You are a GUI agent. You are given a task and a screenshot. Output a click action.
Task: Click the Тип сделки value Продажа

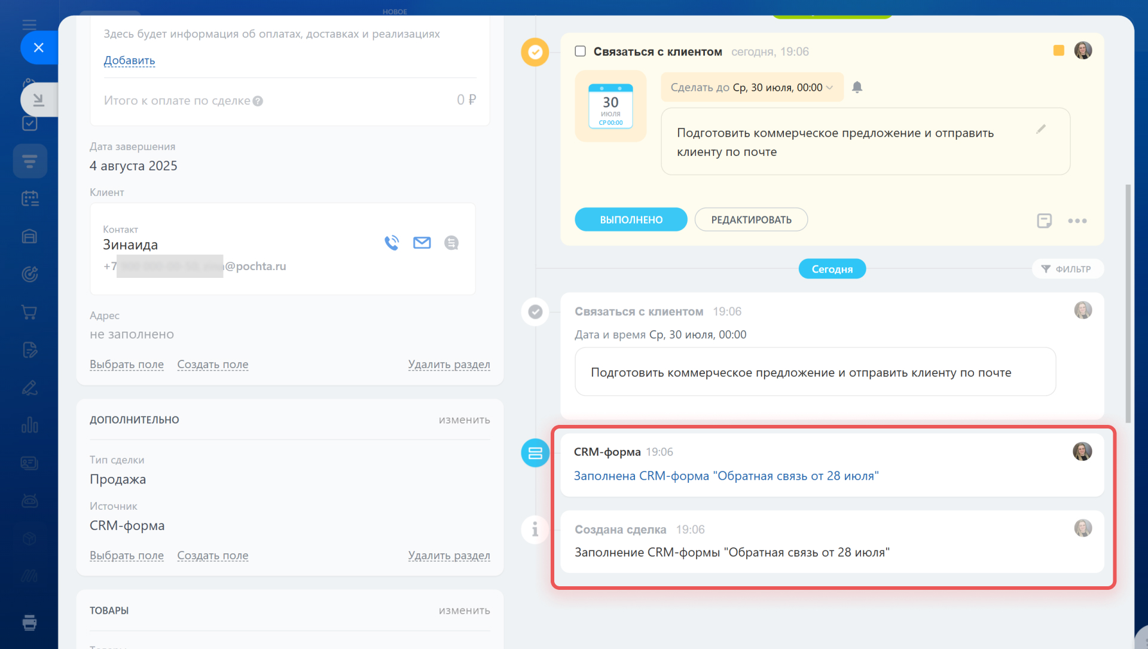pyautogui.click(x=118, y=479)
